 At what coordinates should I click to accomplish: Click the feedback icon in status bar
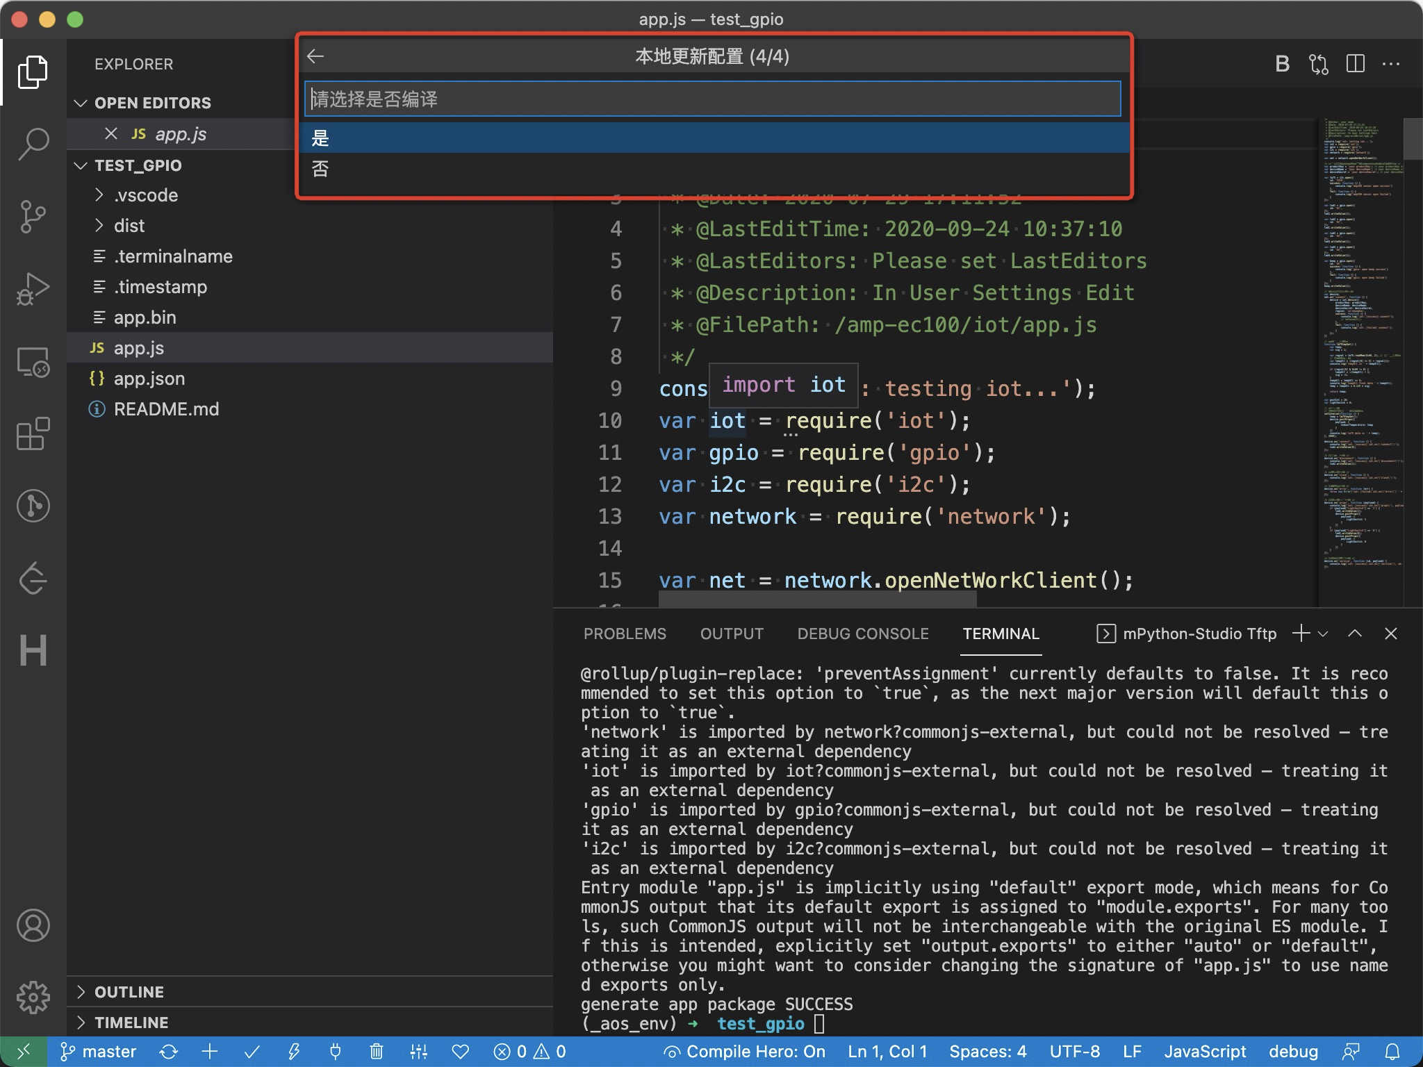1351,1052
